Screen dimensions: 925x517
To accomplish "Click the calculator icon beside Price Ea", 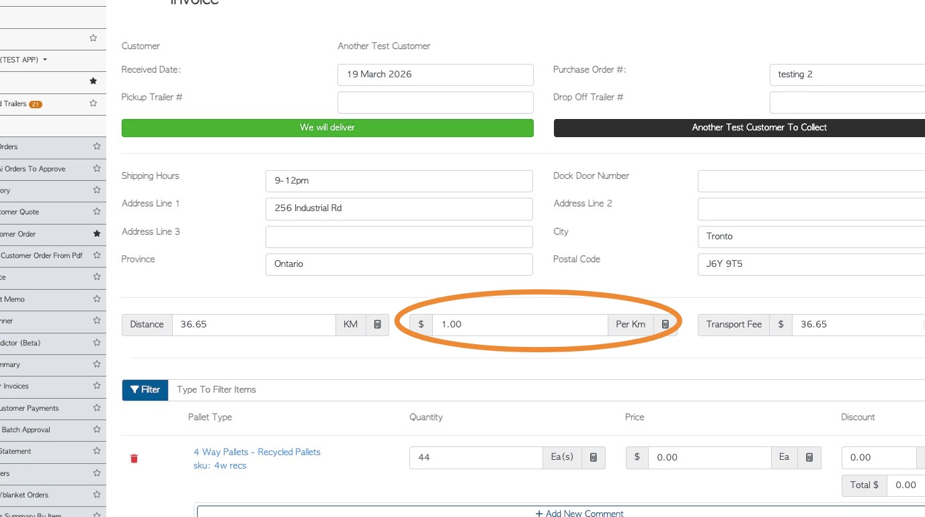I will (x=809, y=458).
